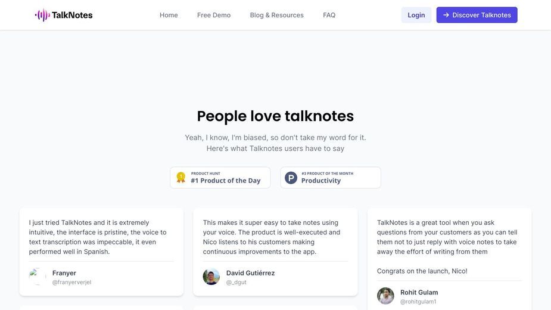This screenshot has width=551, height=310.
Task: Select the name Rohit Gulam
Action: [419, 292]
